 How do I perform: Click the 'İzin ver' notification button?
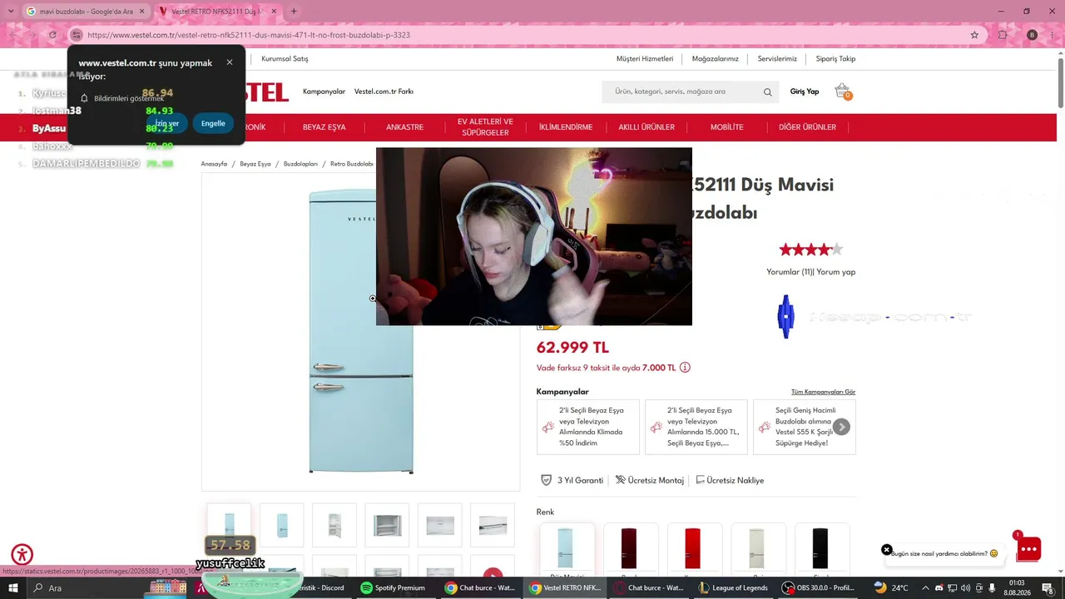(x=166, y=123)
